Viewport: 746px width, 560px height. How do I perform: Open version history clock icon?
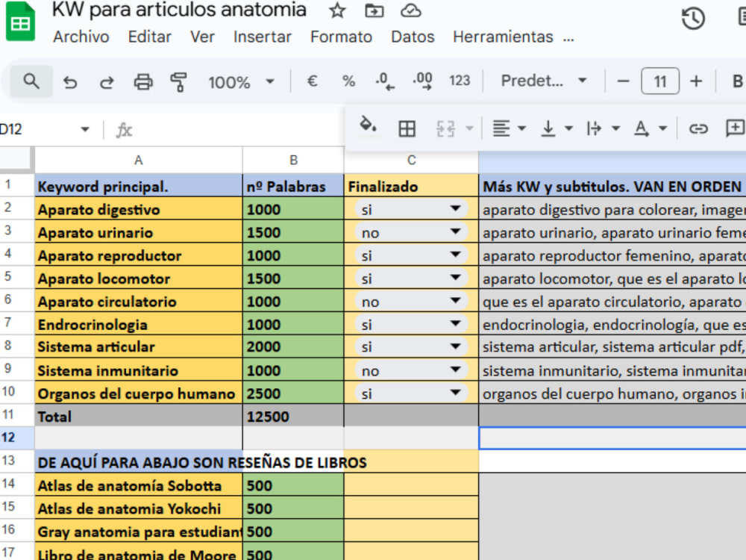point(693,19)
